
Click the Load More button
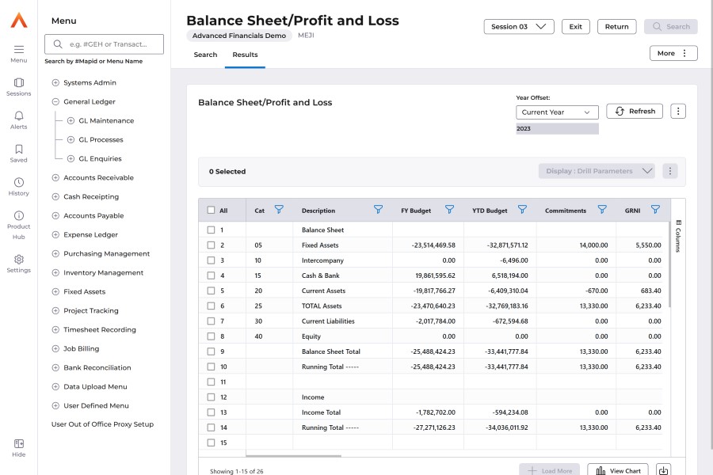click(x=549, y=470)
